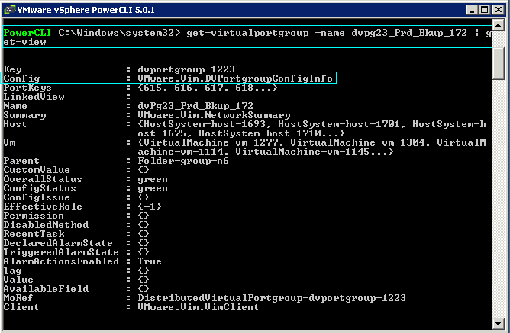The image size is (510, 333).
Task: Click the green PowerCLI prompt text
Action: [27, 33]
